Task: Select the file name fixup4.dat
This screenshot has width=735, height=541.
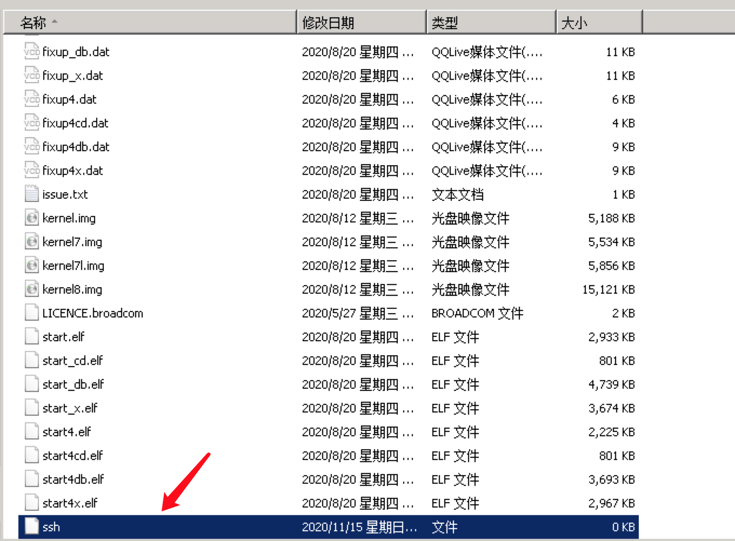Action: click(69, 99)
